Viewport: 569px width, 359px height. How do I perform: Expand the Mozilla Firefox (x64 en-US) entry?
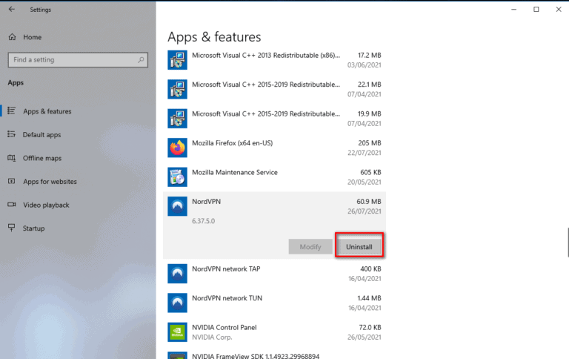click(x=274, y=148)
